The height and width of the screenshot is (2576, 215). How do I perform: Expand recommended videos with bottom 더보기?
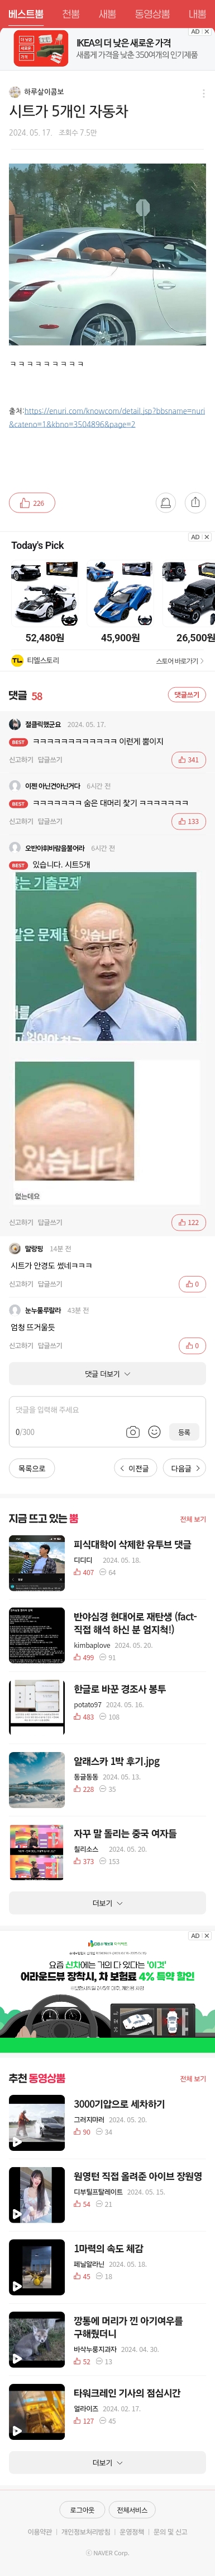(x=107, y=2463)
